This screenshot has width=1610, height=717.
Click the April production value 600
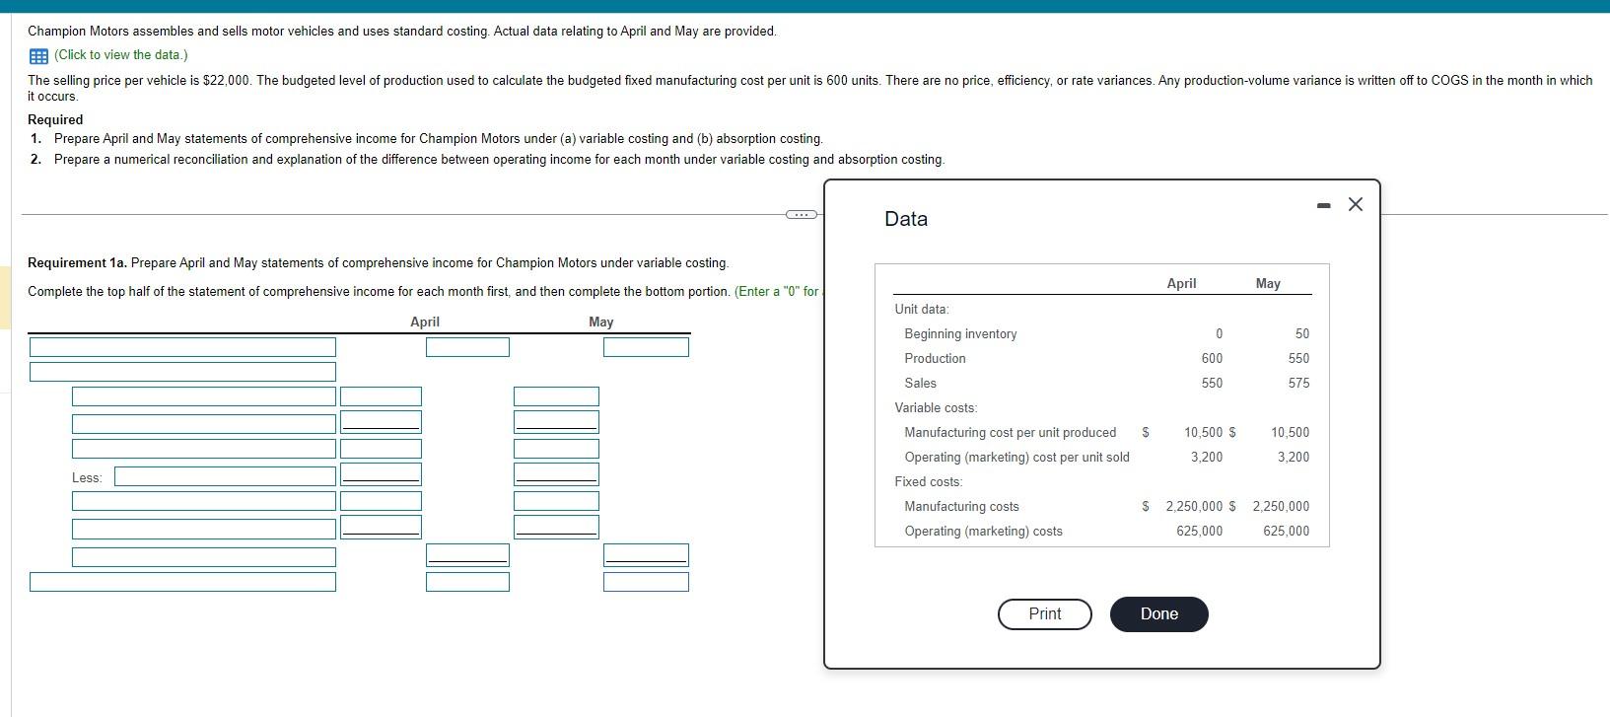(x=1212, y=359)
